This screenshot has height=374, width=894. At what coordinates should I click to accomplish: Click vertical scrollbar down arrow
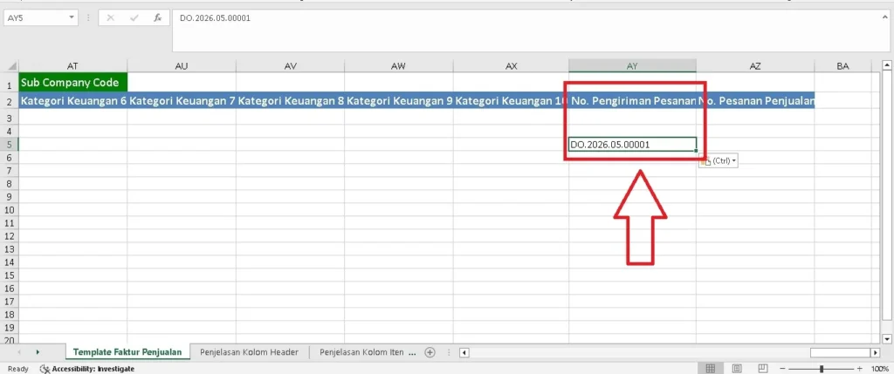pyautogui.click(x=886, y=339)
